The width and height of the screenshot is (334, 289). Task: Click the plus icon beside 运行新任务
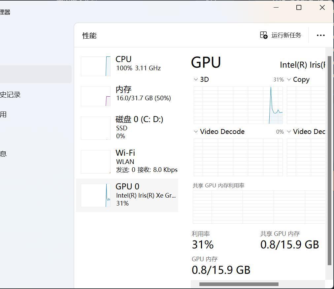263,35
